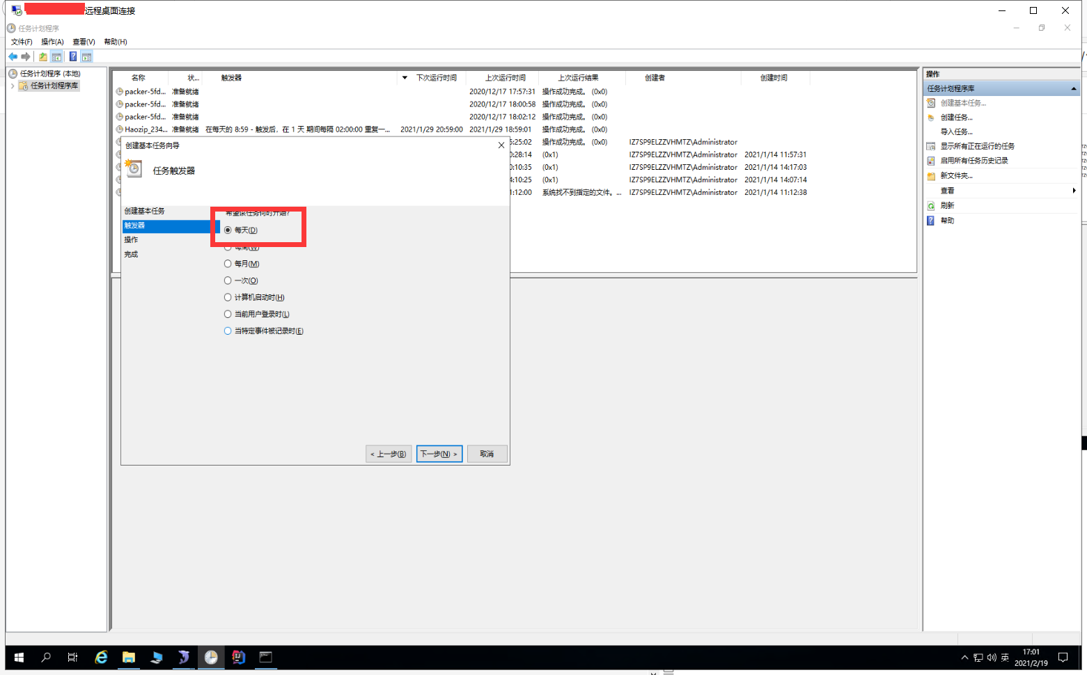1087x675 pixels.
Task: Click the 导入任务... action link
Action: tap(956, 132)
